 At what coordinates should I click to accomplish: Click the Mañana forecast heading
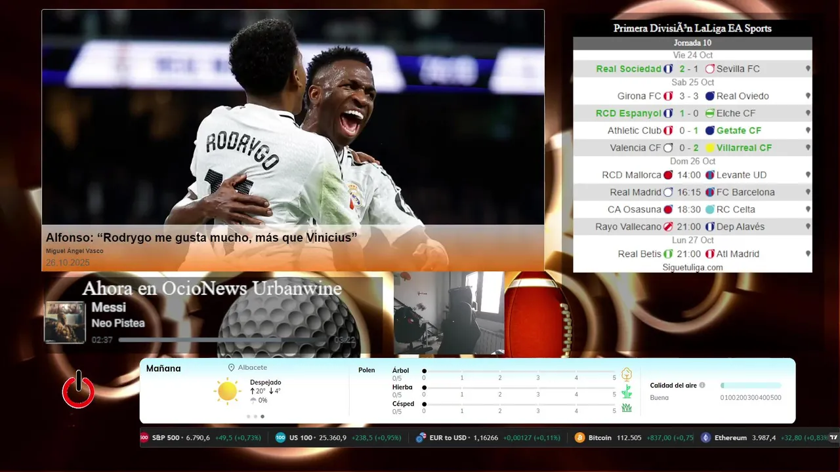[163, 368]
